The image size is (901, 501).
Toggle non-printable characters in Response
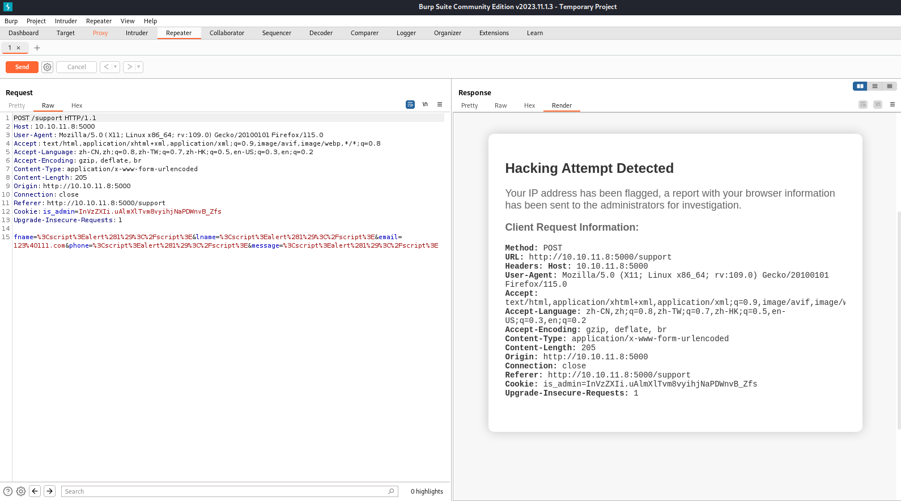878,104
